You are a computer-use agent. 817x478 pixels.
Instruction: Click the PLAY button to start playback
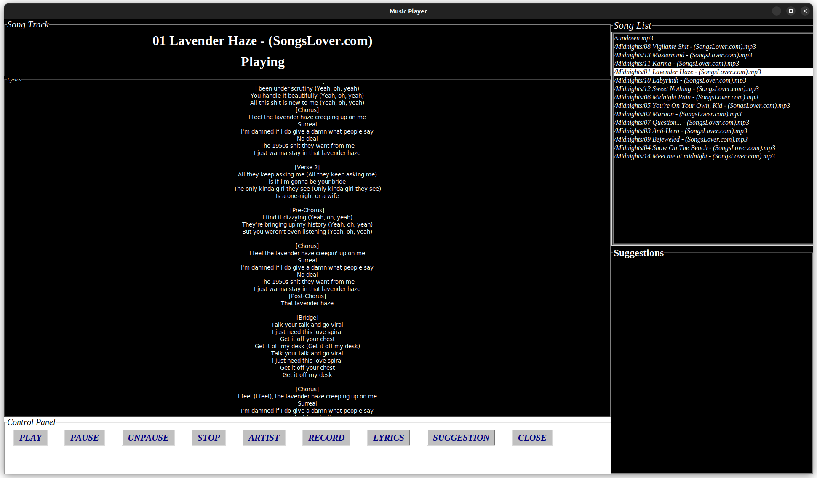(x=30, y=437)
